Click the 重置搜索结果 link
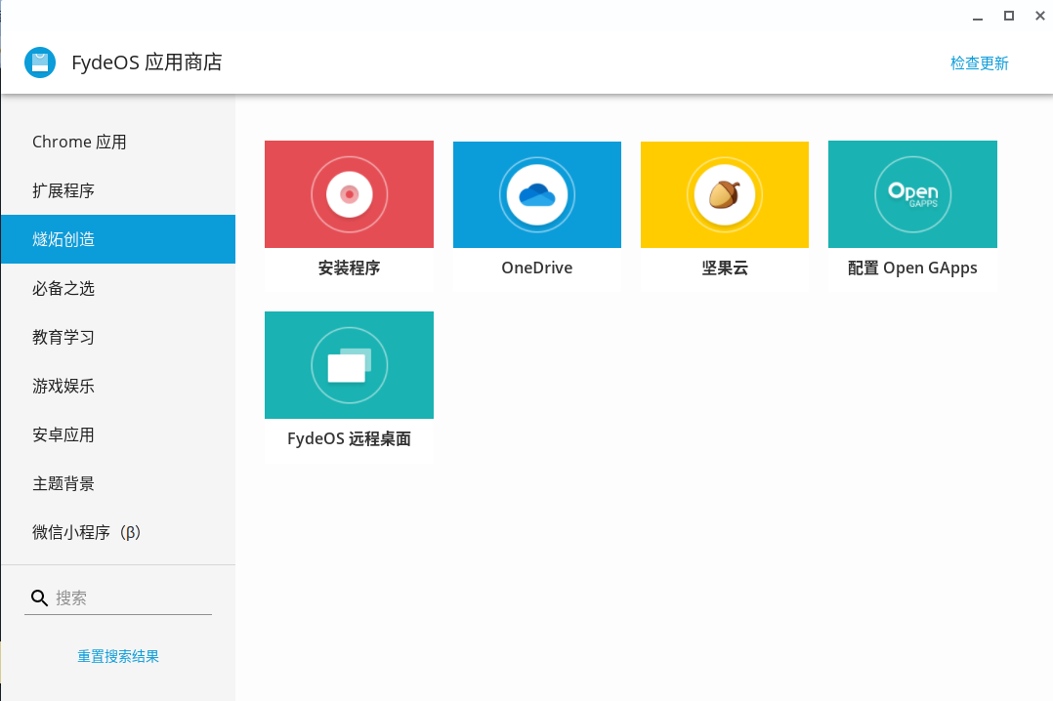 (x=118, y=656)
